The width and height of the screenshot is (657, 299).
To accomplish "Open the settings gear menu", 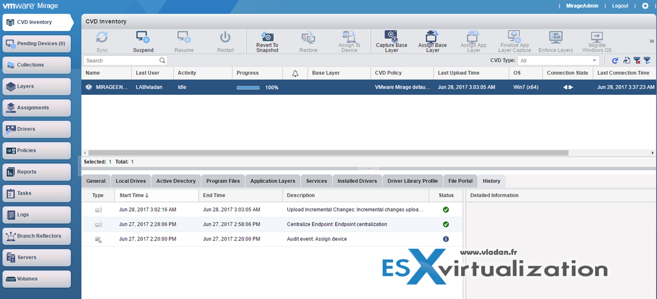I will coord(645,5).
